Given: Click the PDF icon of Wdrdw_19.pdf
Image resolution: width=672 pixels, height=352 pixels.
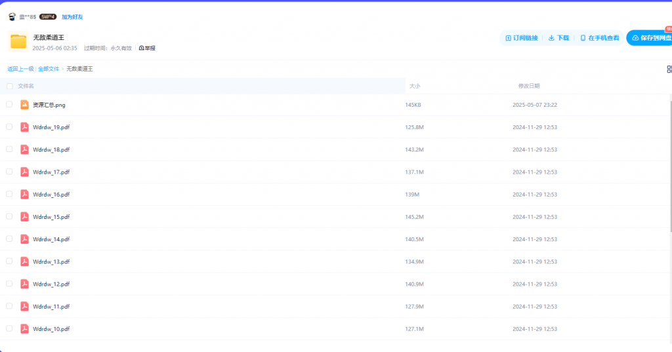Looking at the screenshot, I should coord(24,127).
